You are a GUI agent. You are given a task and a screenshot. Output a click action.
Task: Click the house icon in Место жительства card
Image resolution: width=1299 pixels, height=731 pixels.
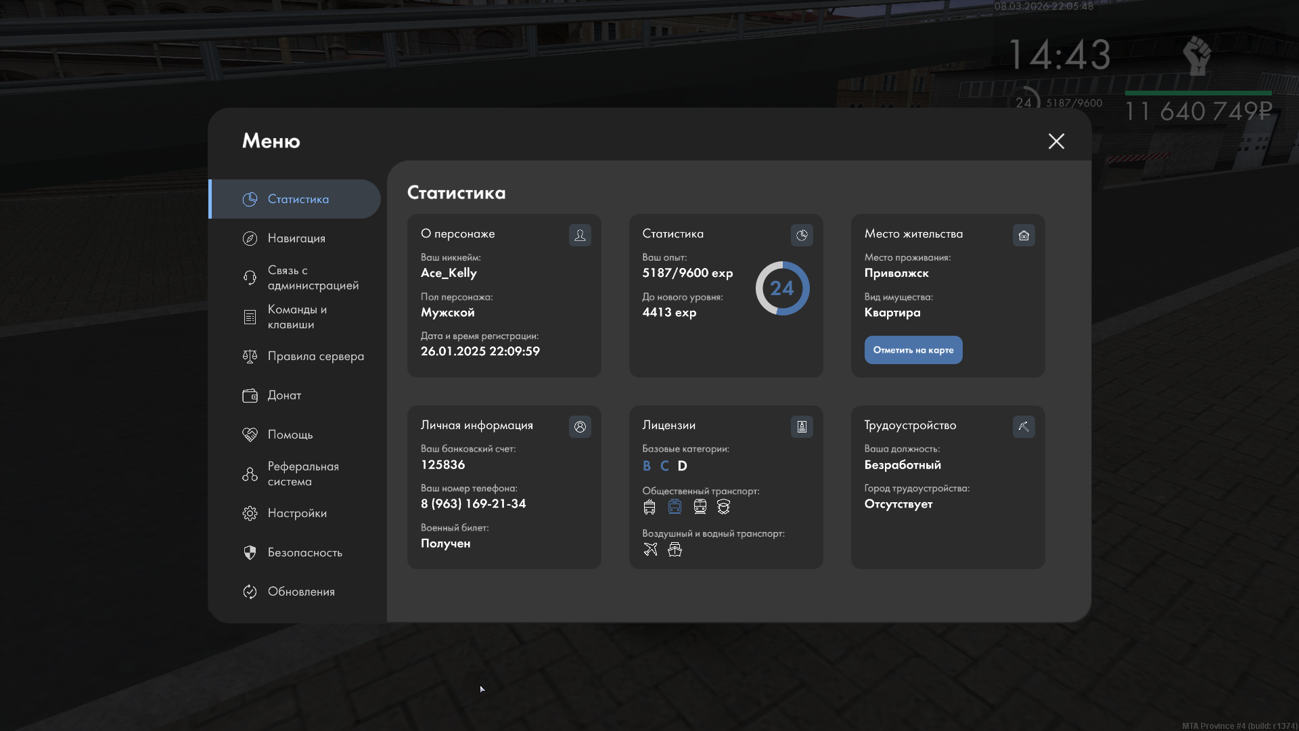1024,235
